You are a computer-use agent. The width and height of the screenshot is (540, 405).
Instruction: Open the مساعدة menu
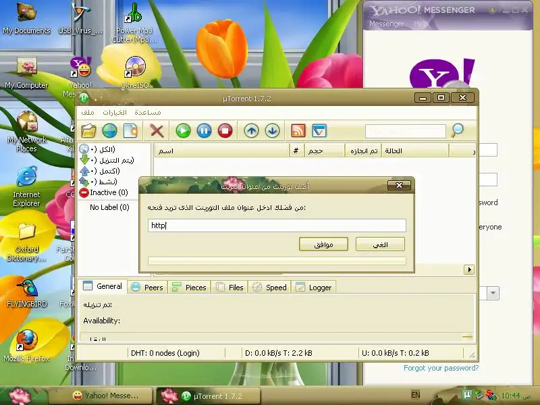coord(148,112)
